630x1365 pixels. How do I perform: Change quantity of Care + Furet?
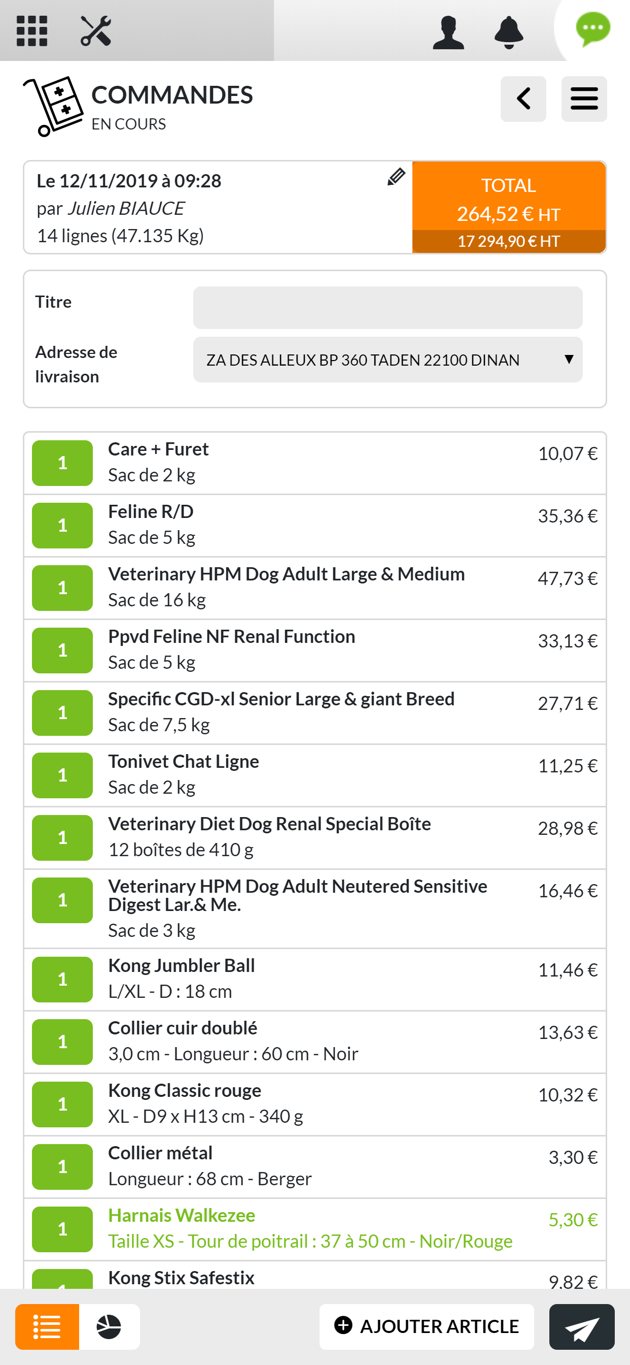coord(62,463)
